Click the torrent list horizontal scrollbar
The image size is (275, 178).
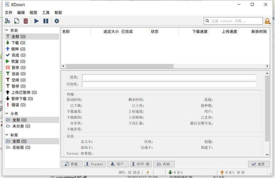[x=119, y=66]
